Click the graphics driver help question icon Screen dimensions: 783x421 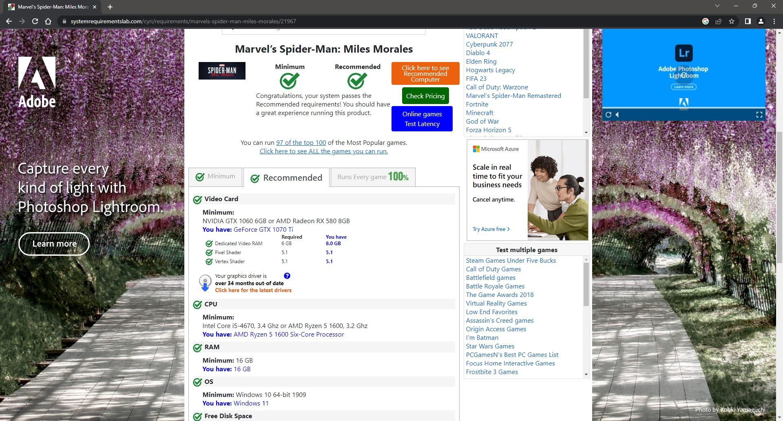tap(287, 276)
